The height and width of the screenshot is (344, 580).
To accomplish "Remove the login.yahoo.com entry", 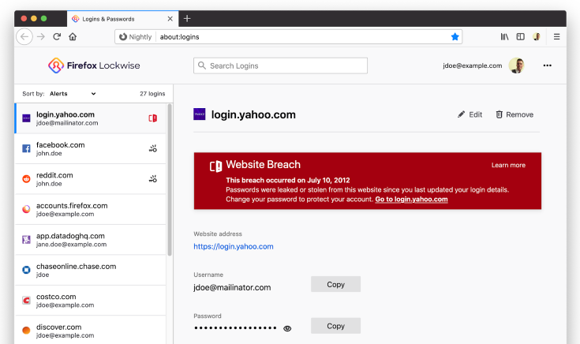I will (x=515, y=114).
